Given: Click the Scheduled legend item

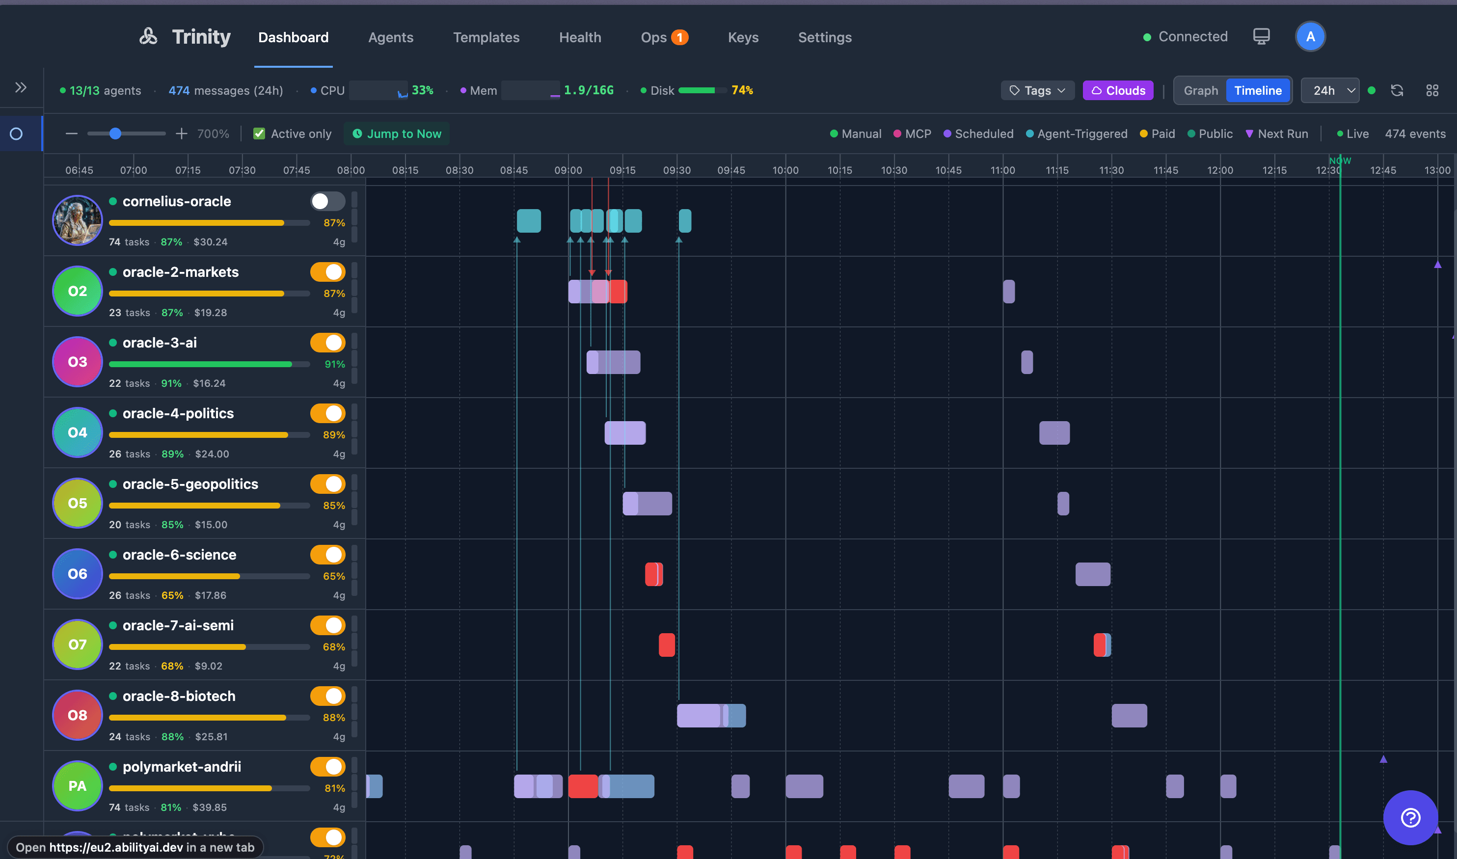Looking at the screenshot, I should coord(978,134).
